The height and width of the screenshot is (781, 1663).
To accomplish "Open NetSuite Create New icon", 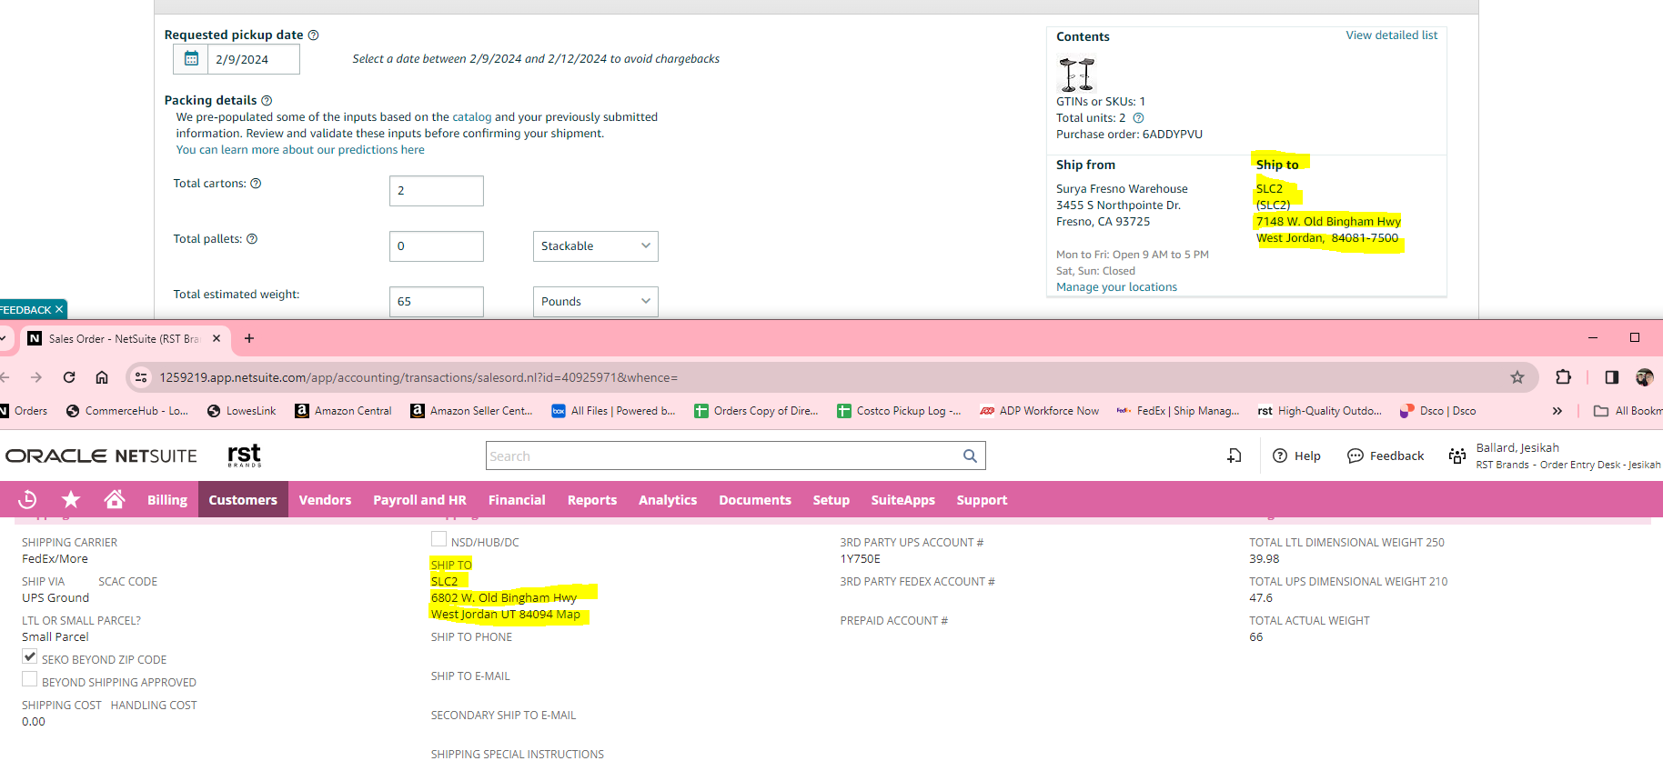I will coord(1235,456).
